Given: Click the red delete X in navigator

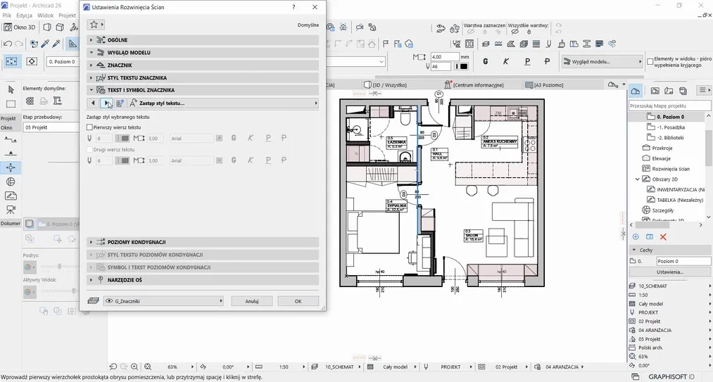Looking at the screenshot, I should (x=663, y=237).
